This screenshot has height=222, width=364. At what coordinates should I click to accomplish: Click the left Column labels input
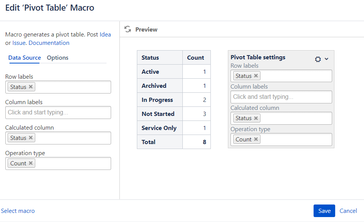pos(58,113)
